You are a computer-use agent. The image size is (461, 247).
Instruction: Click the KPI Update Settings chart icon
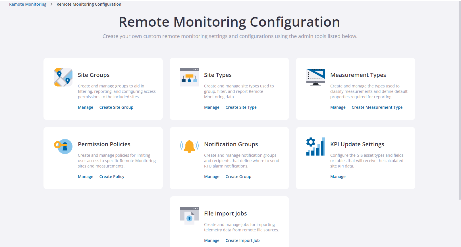click(315, 146)
